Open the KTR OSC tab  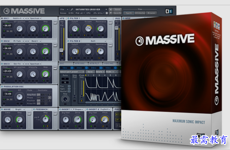81,63
